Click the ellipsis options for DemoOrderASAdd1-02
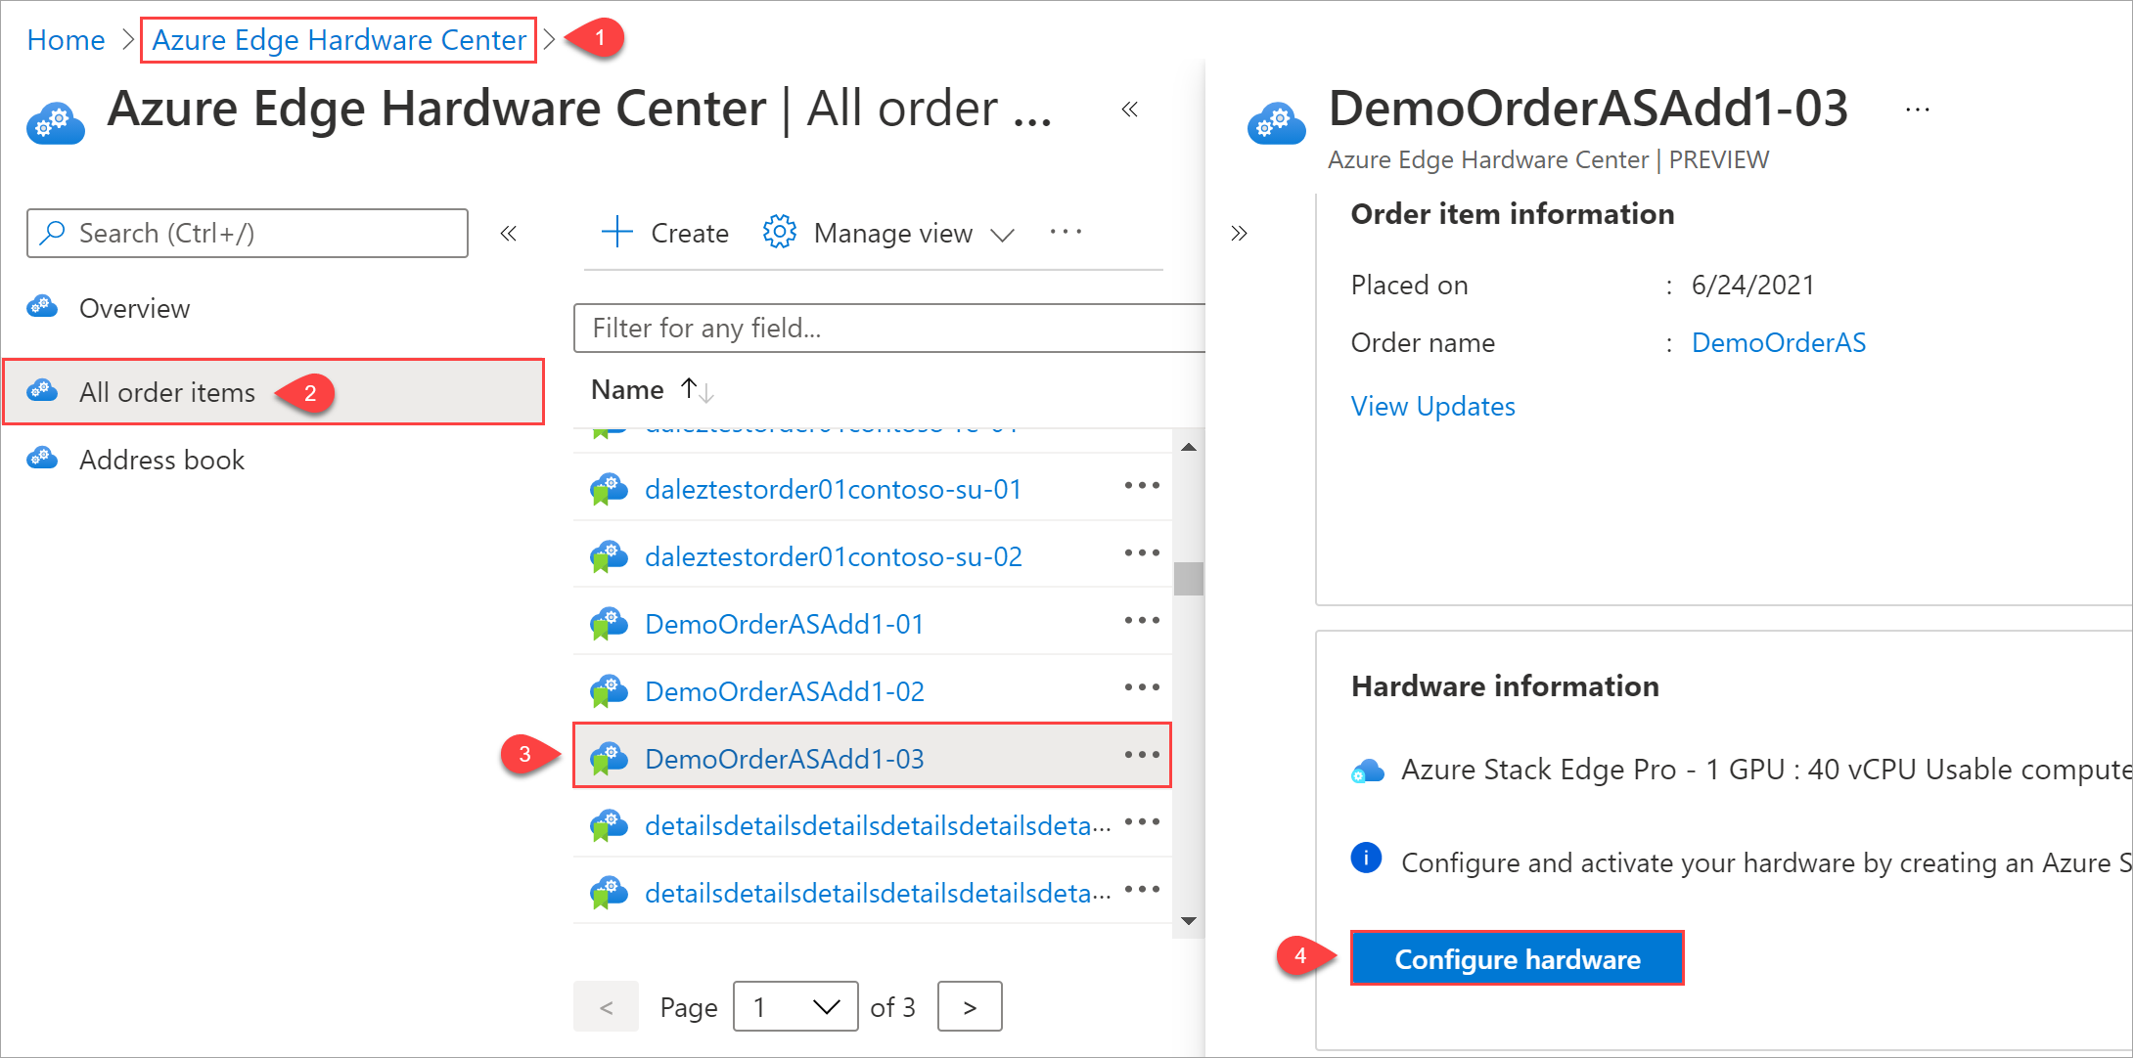This screenshot has width=2133, height=1058. coord(1143,690)
